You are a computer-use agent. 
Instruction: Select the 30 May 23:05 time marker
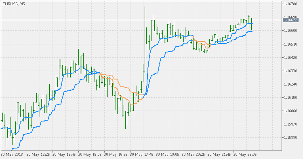click(x=245, y=155)
